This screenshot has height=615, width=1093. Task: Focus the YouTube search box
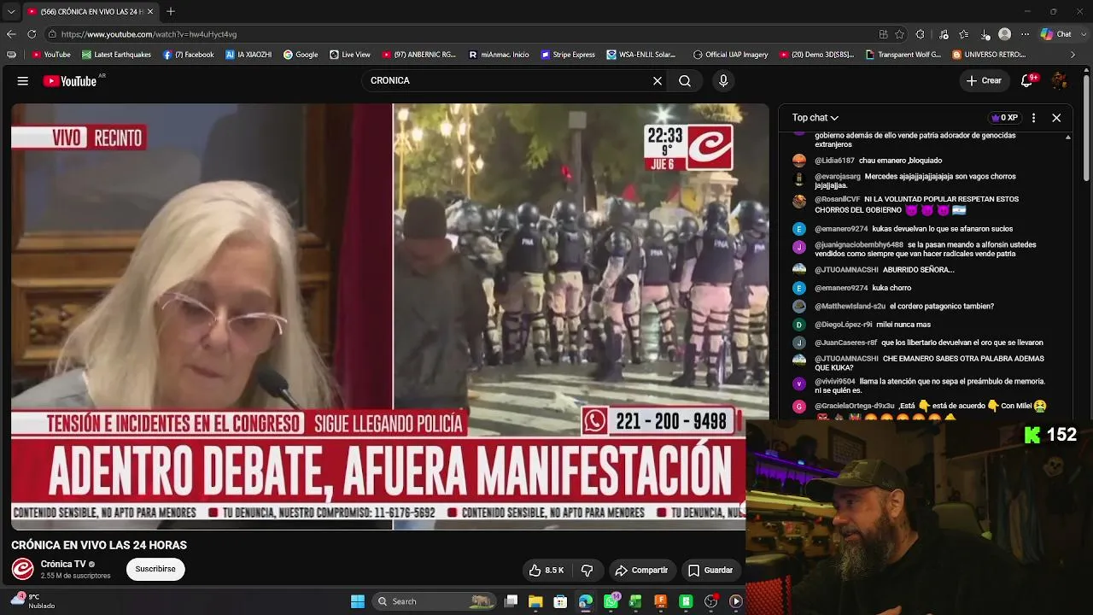pyautogui.click(x=506, y=80)
